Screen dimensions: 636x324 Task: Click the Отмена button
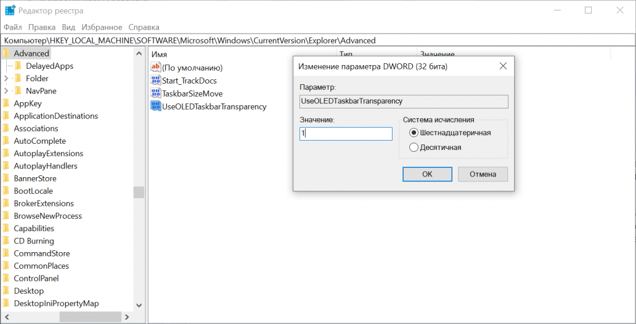tap(483, 174)
